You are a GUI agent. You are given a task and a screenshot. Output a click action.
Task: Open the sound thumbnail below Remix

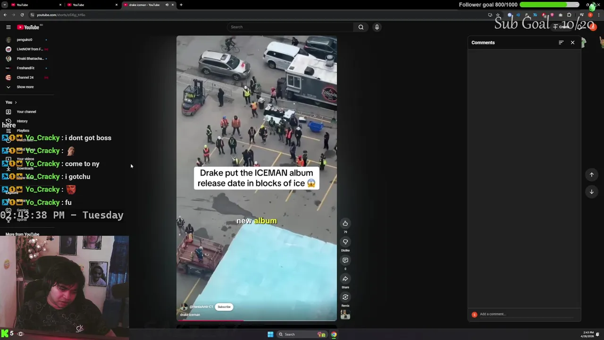point(345,315)
